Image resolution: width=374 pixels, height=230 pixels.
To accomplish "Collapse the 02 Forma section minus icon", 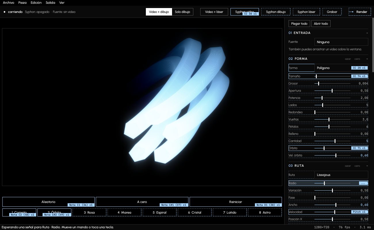I will (367, 59).
